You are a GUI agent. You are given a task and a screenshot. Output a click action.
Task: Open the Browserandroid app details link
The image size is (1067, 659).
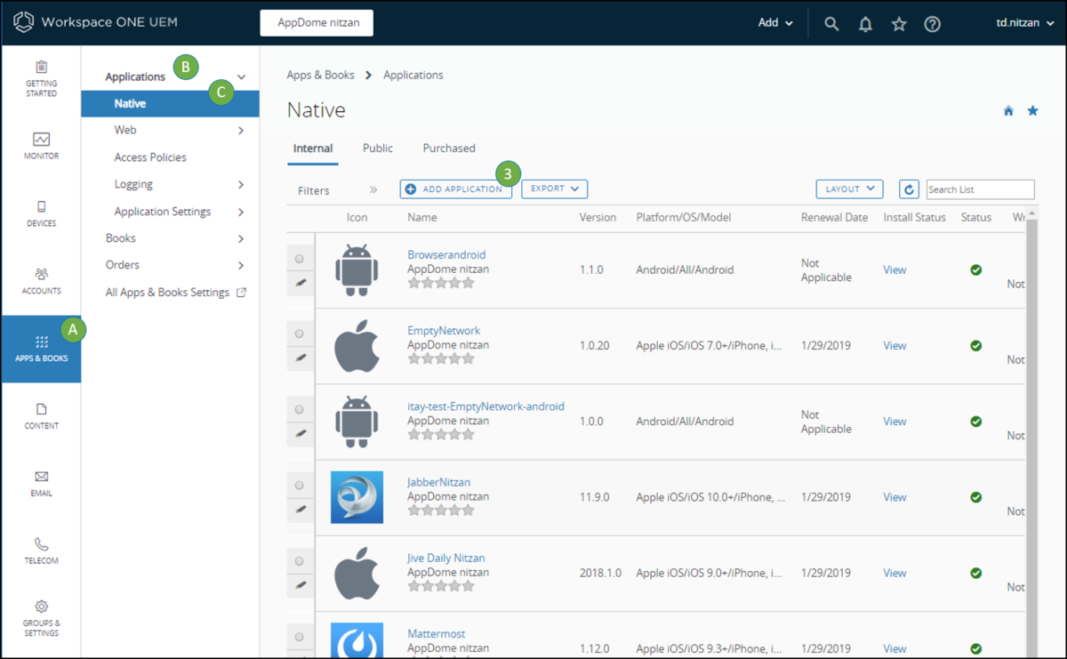point(446,254)
